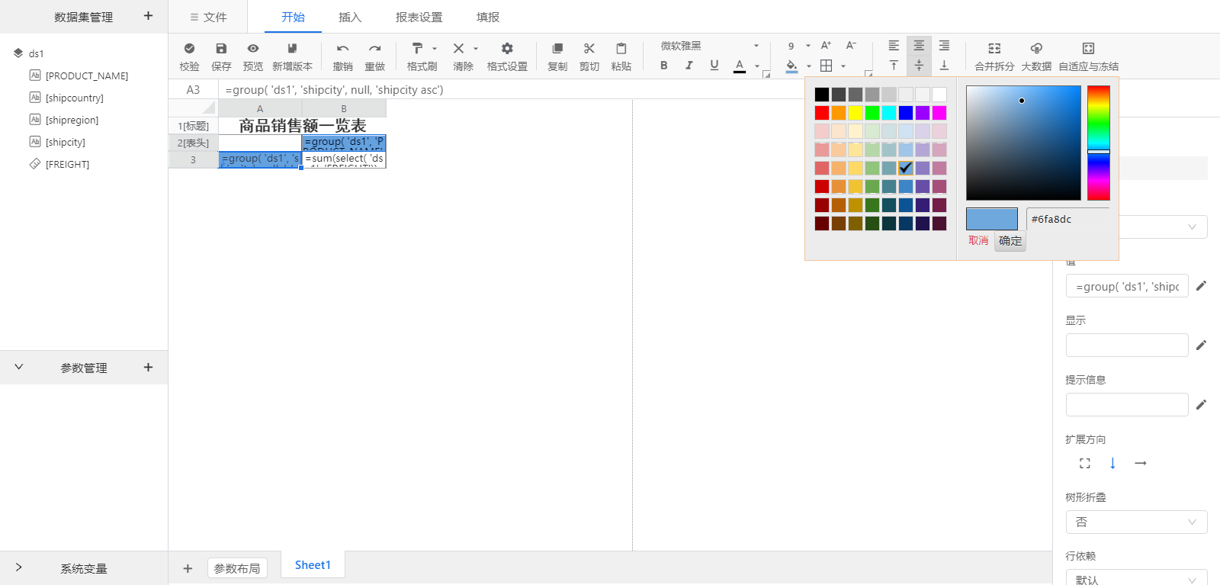Click the rainbow hue slider
This screenshot has width=1220, height=585.
pyautogui.click(x=1099, y=143)
